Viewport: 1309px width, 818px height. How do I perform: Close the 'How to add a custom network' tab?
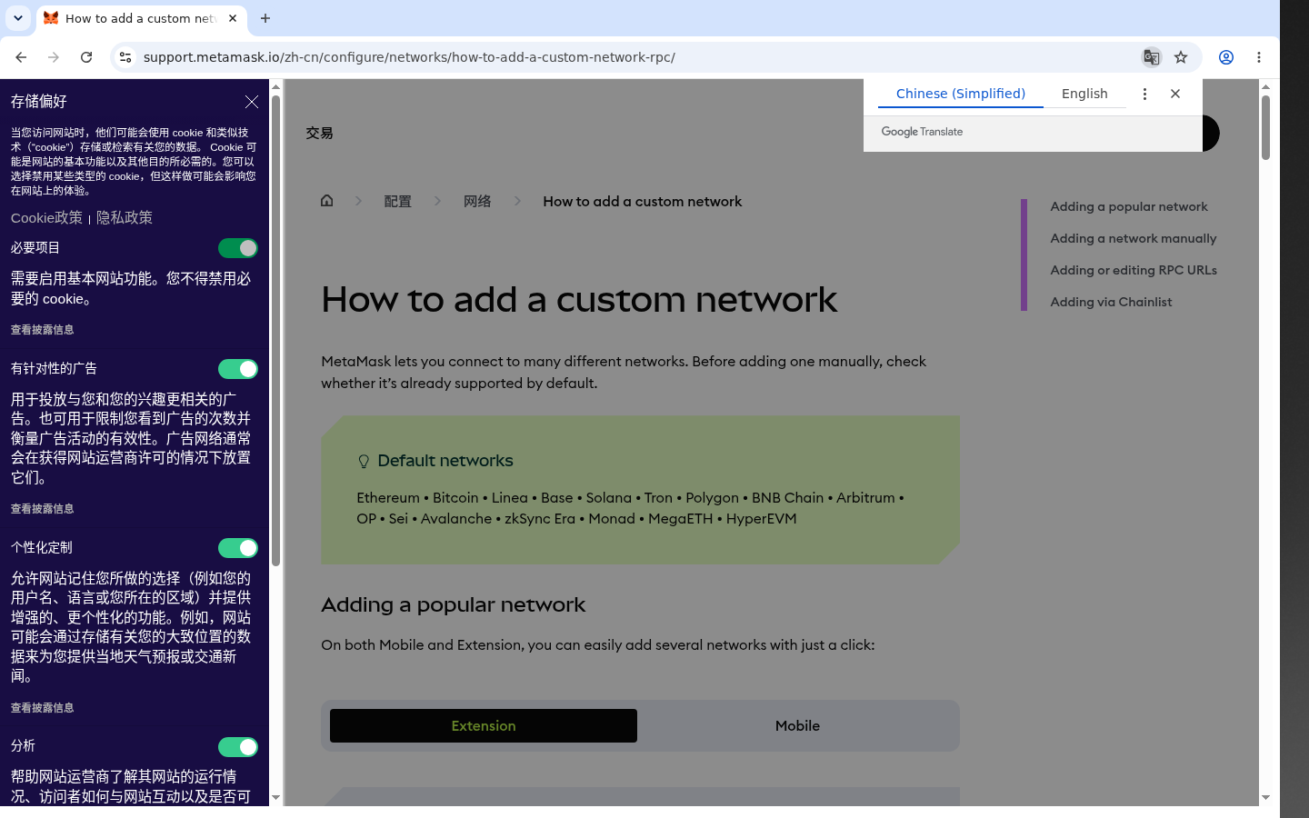(233, 18)
